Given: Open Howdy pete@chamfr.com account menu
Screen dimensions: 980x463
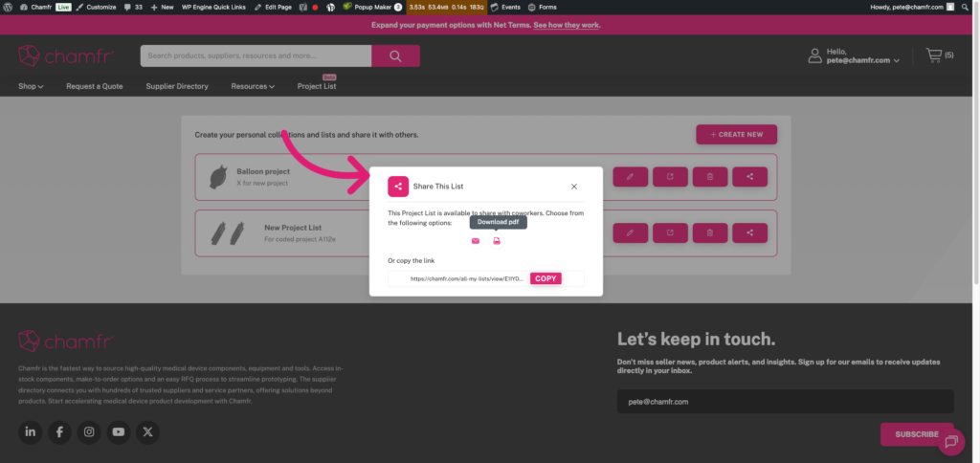Looking at the screenshot, I should coord(912,7).
